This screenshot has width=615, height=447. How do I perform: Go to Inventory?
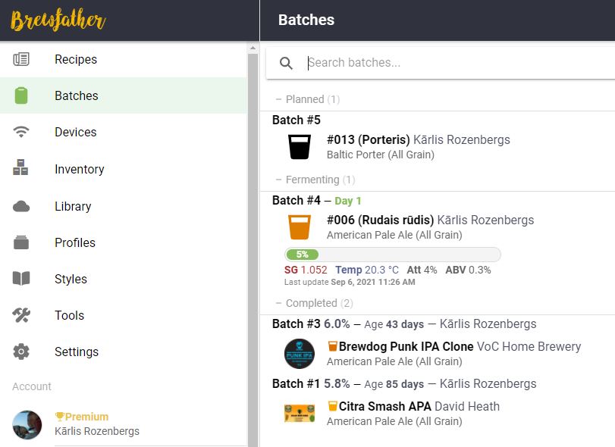pyautogui.click(x=124, y=169)
